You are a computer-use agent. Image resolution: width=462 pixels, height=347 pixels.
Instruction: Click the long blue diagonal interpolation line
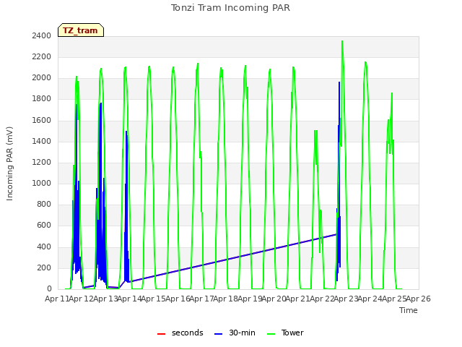[232, 258]
